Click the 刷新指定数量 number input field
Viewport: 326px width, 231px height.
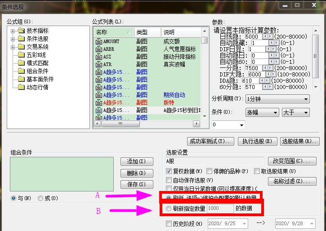[x=219, y=209]
